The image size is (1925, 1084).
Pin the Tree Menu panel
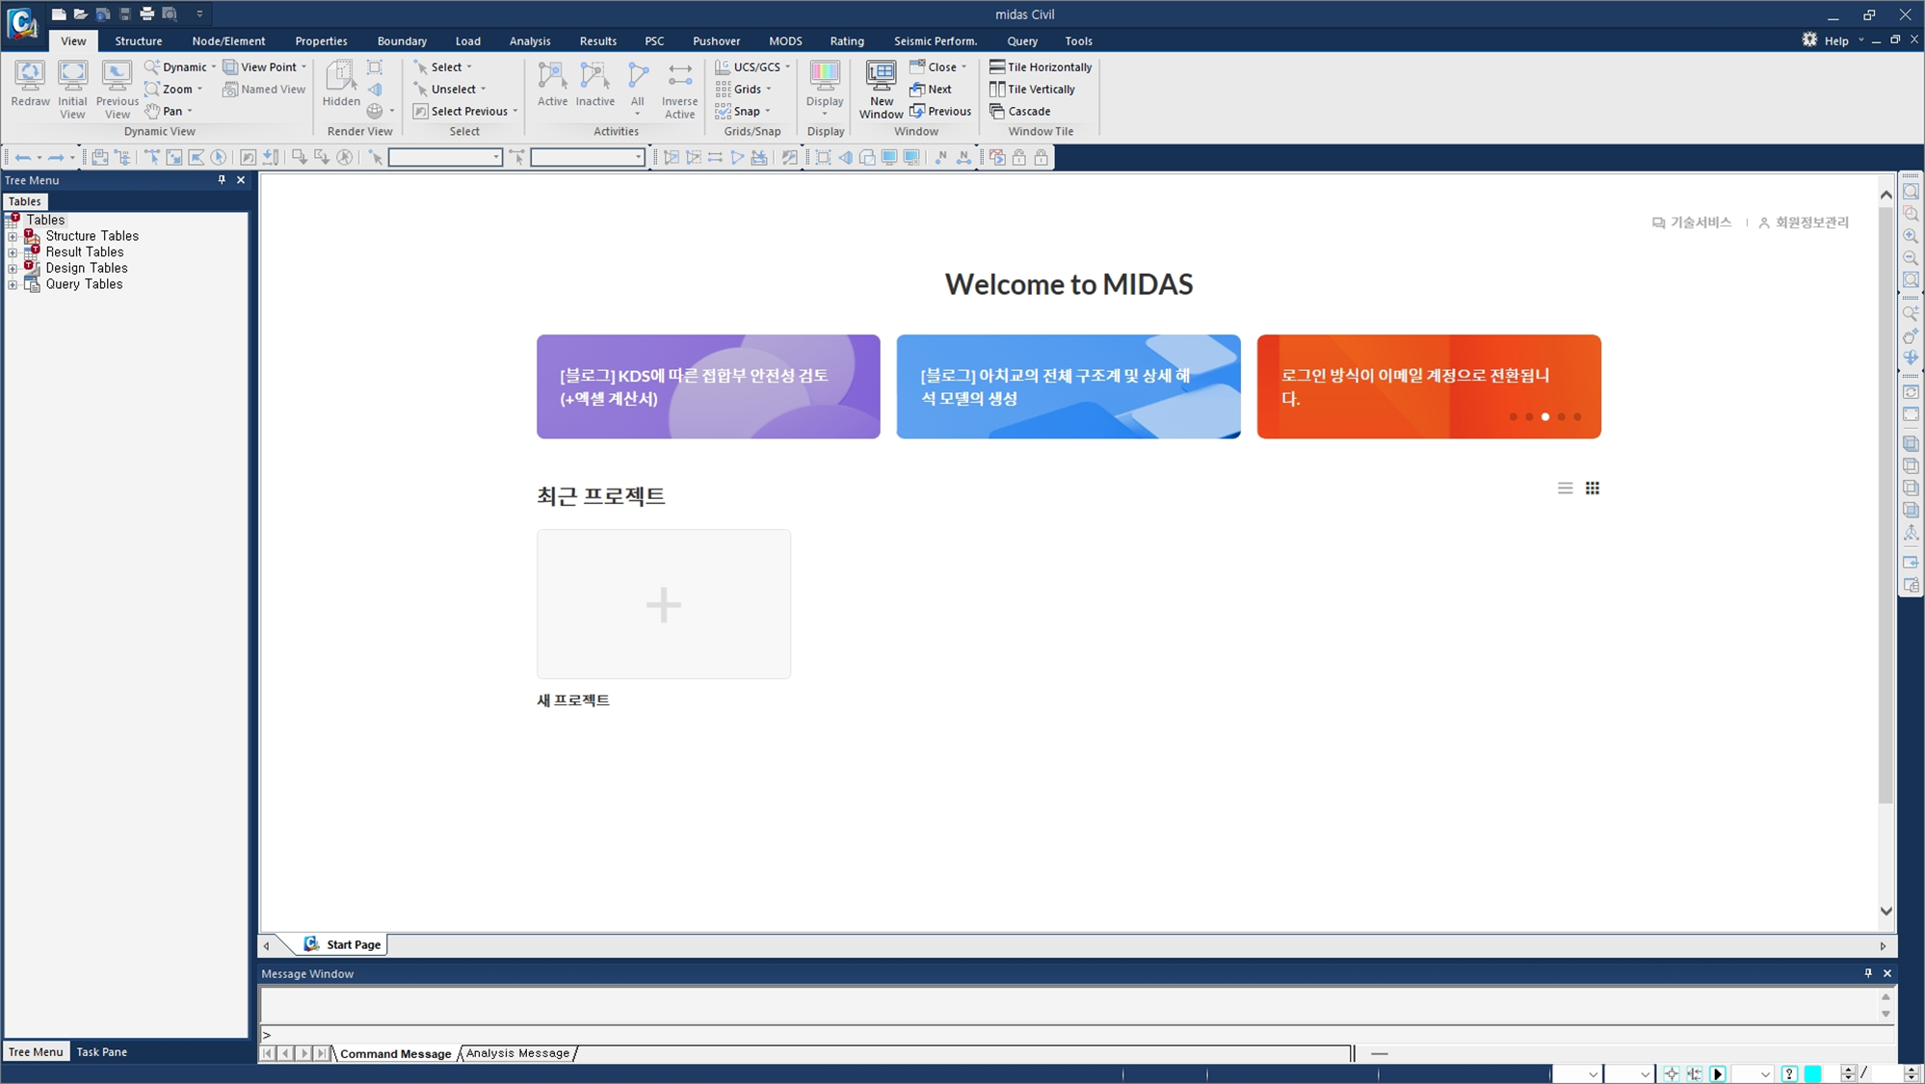click(x=222, y=180)
